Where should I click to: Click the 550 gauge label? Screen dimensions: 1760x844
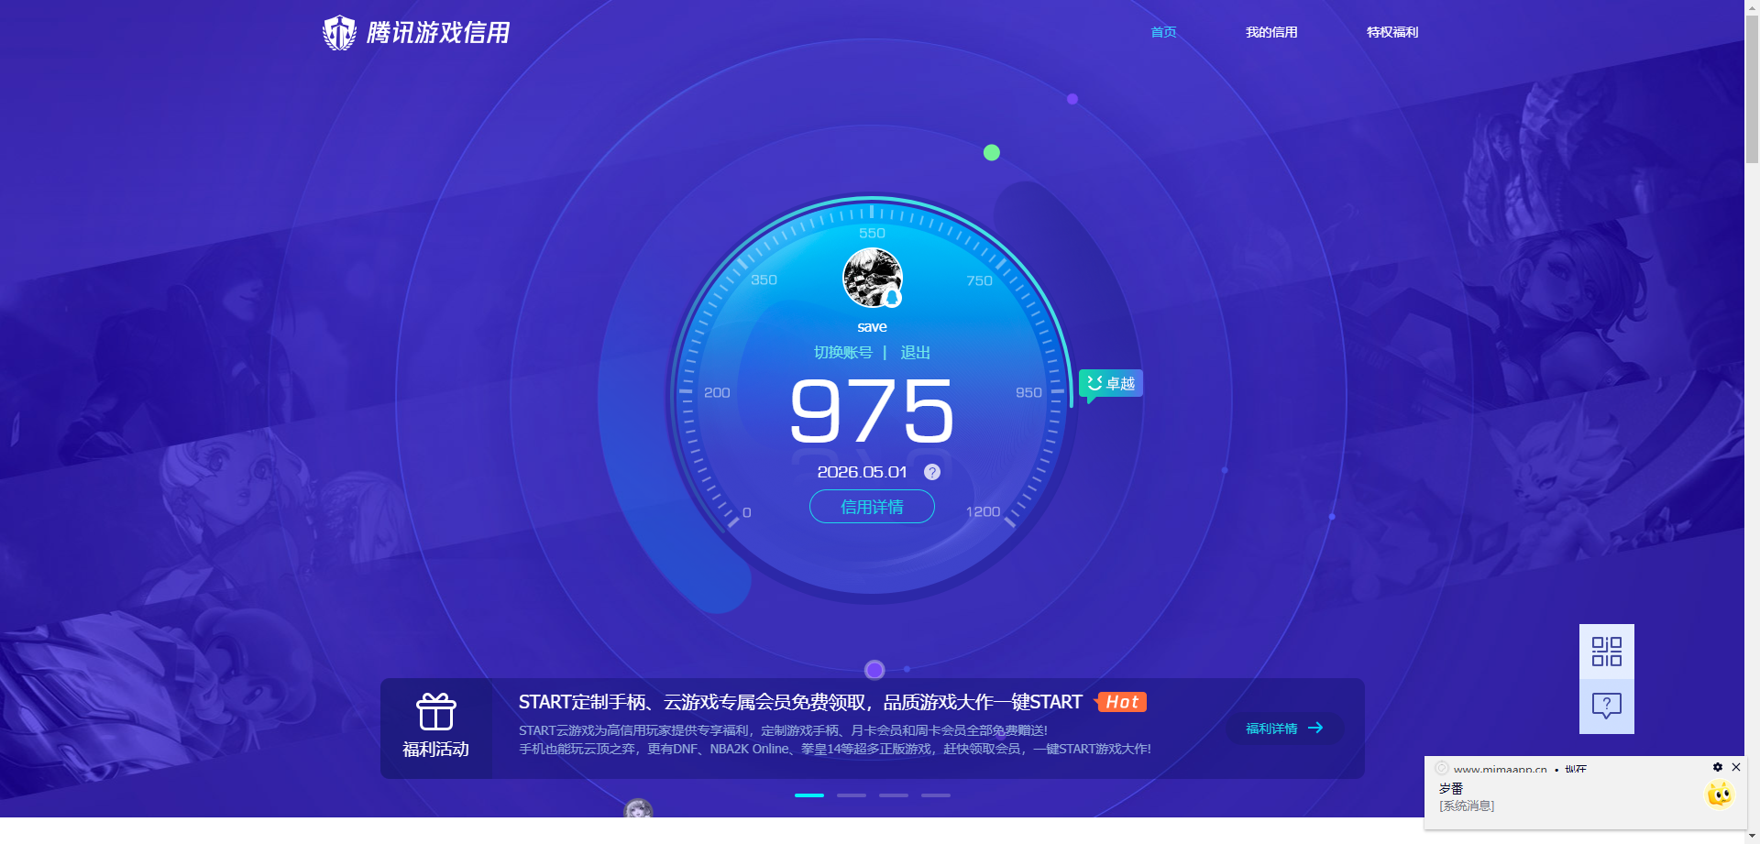coord(872,234)
